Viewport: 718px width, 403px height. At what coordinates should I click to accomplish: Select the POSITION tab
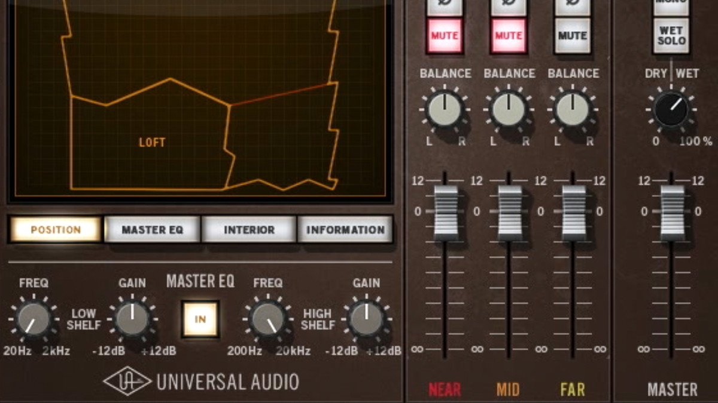pyautogui.click(x=56, y=230)
